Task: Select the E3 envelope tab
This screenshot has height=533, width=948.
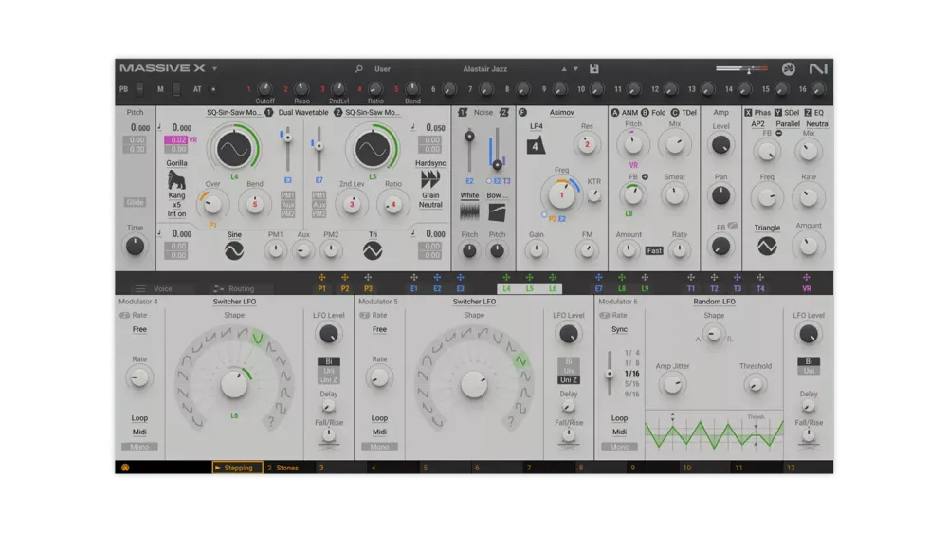Action: click(x=460, y=289)
